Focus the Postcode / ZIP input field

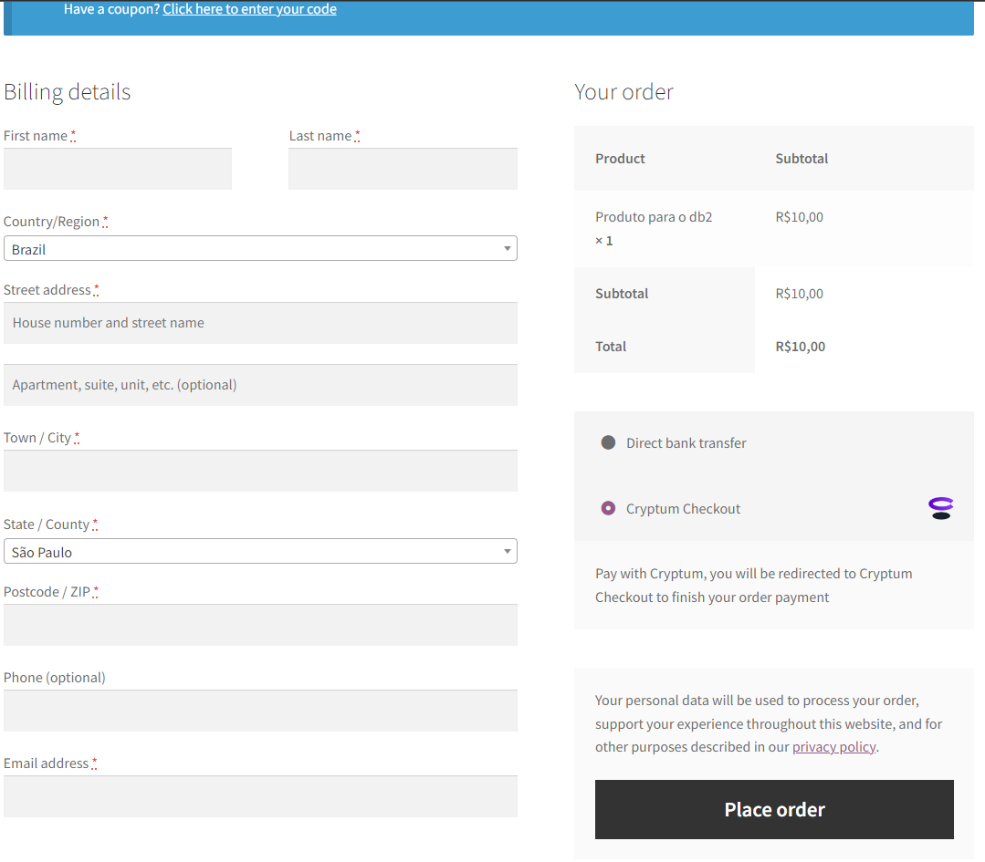pyautogui.click(x=260, y=626)
